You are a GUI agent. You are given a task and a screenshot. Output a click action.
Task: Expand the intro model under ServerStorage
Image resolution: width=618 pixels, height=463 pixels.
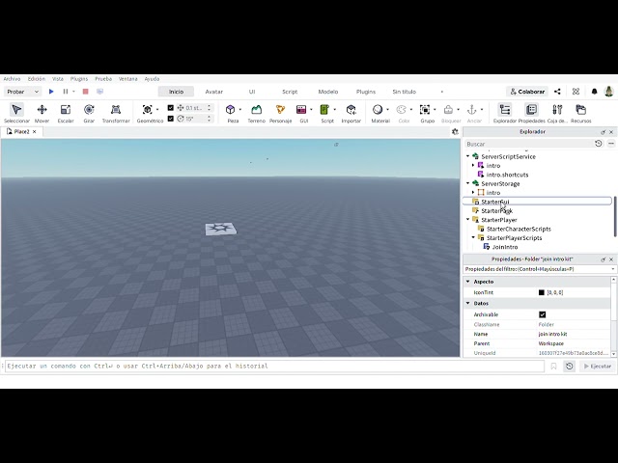click(473, 193)
